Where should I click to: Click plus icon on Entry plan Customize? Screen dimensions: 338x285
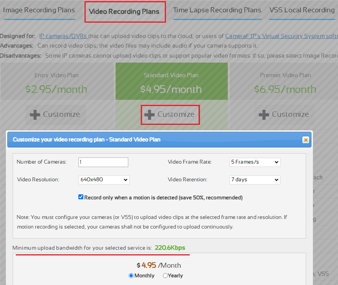tap(35, 114)
